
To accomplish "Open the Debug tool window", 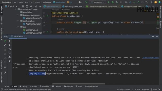I will pos(23,86).
